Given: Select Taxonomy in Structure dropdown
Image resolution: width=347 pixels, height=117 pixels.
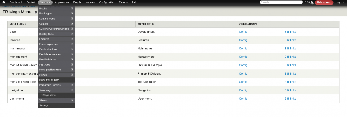Looking at the screenshot, I should (56, 90).
